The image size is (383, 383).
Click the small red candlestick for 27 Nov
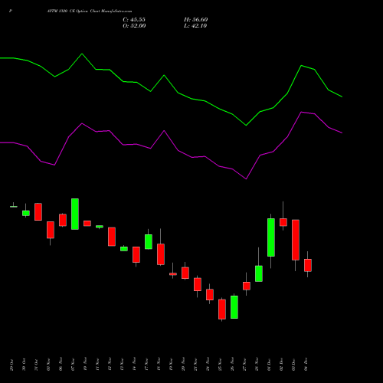247,286
